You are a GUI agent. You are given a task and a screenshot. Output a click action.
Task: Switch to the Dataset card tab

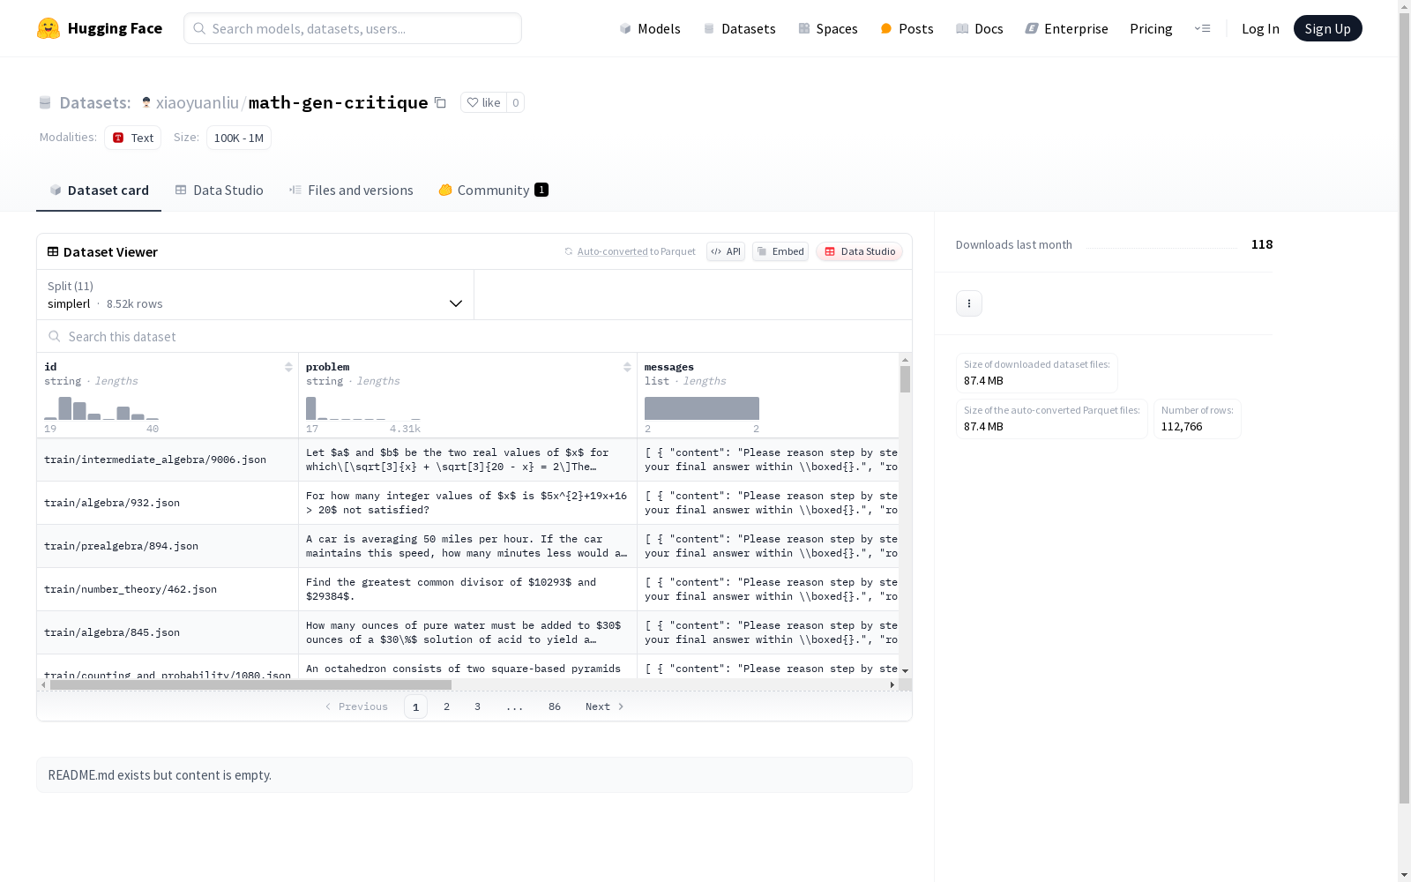pos(99,191)
